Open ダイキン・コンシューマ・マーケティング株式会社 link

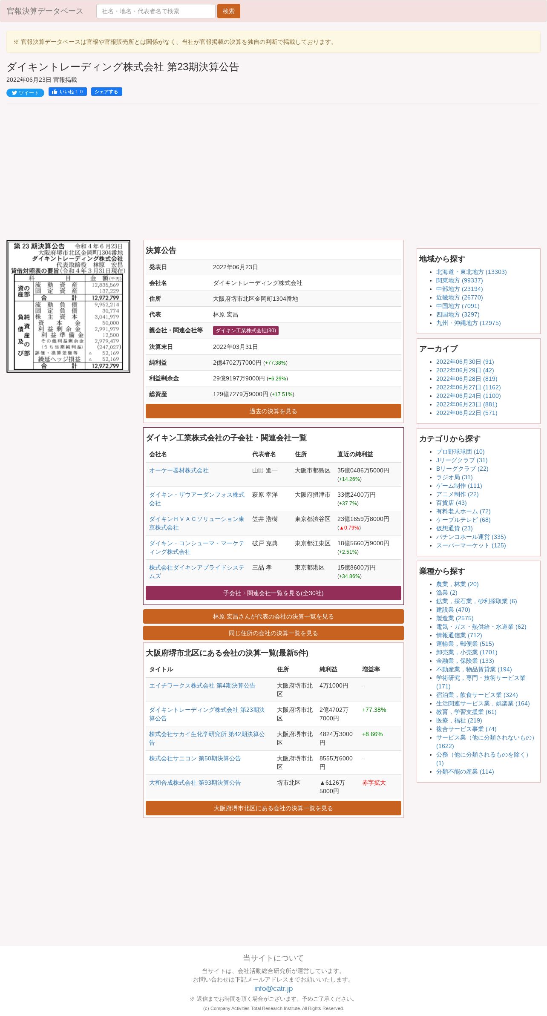[197, 547]
